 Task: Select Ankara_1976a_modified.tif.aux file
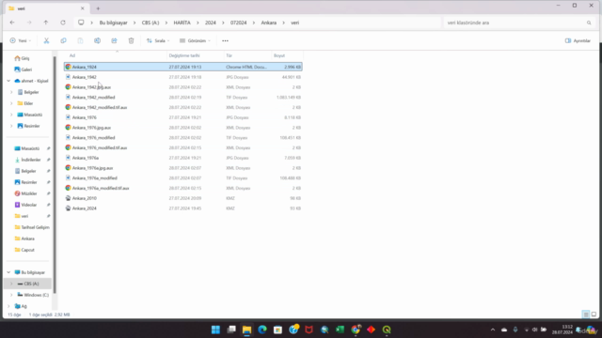click(183, 188)
